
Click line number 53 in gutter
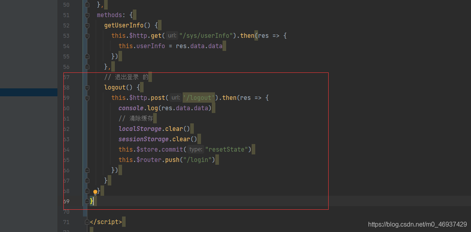pyautogui.click(x=66, y=36)
